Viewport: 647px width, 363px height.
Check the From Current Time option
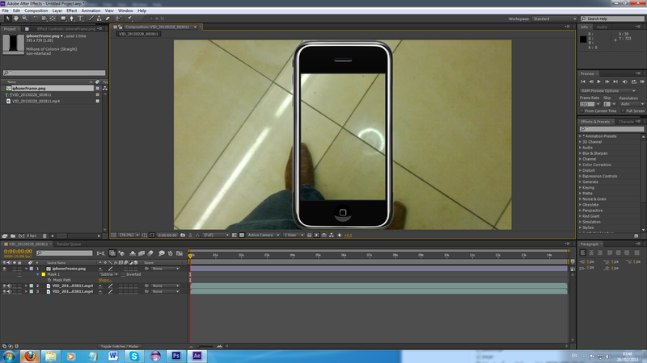(582, 111)
